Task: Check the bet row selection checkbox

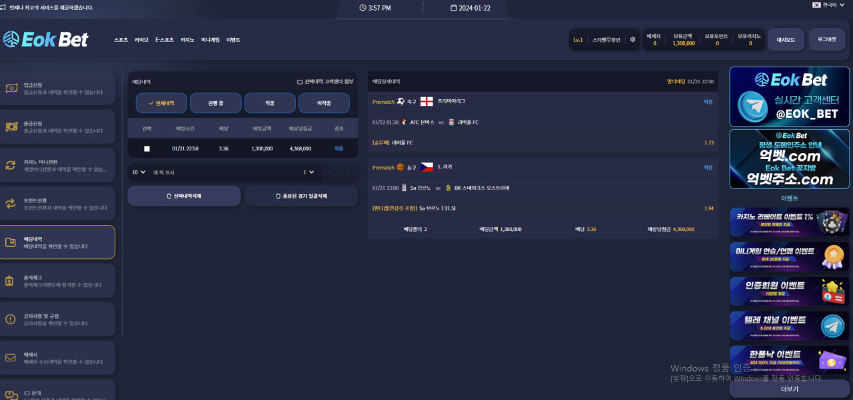Action: pos(147,148)
